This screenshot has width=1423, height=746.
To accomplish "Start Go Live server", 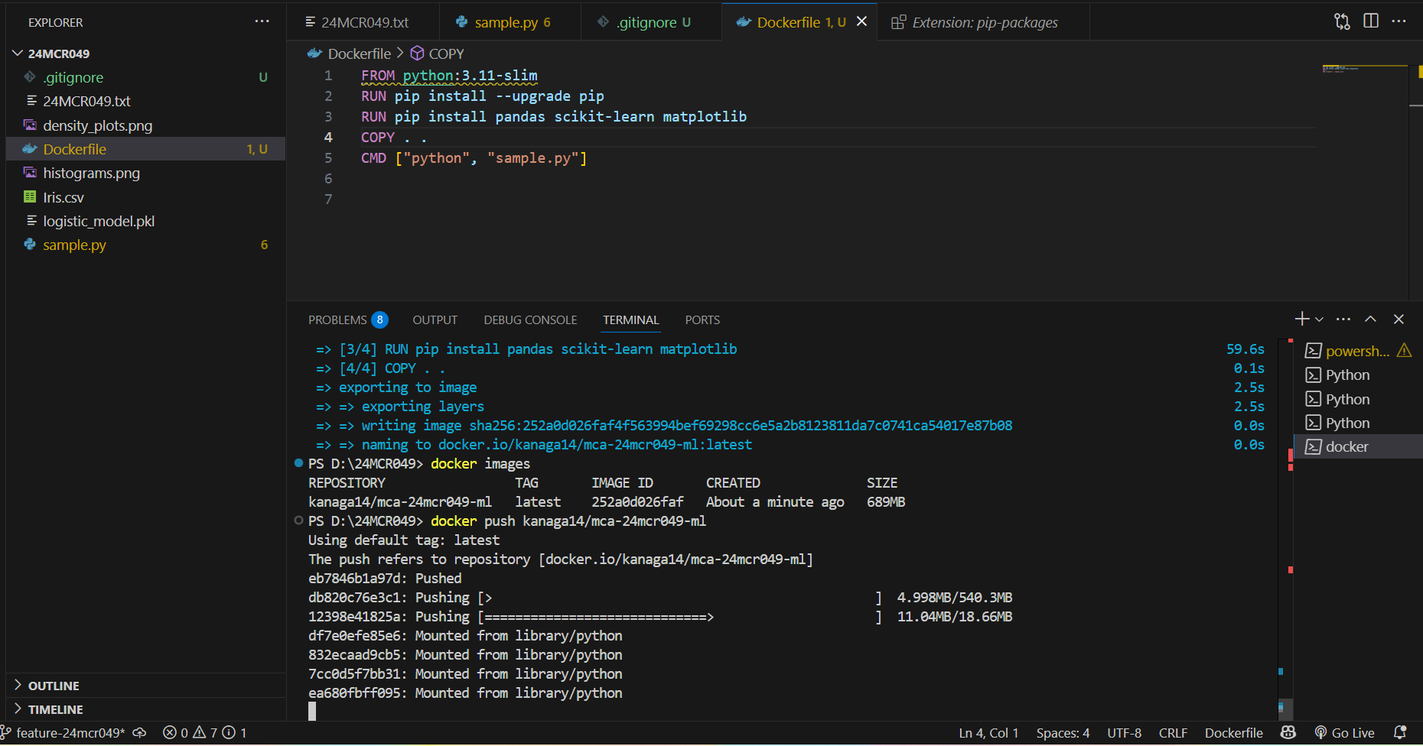I will [x=1344, y=732].
